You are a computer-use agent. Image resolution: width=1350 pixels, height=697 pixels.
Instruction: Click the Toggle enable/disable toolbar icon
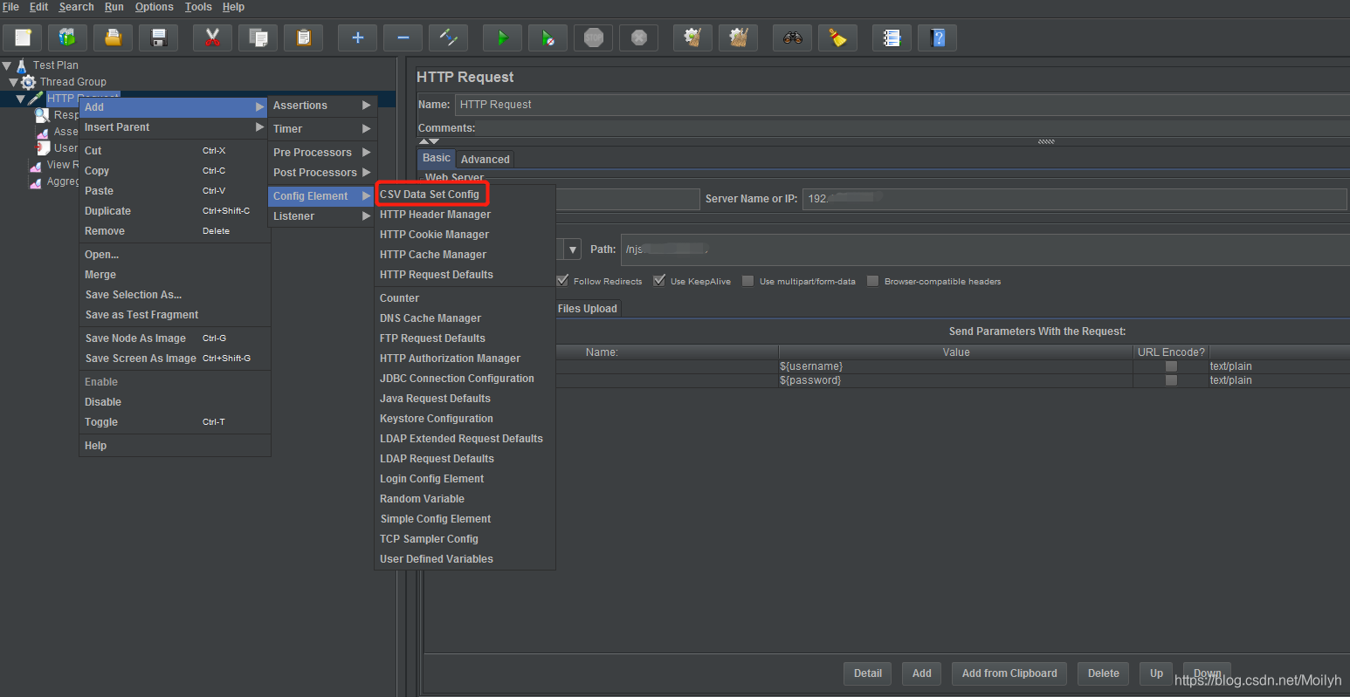tap(448, 38)
